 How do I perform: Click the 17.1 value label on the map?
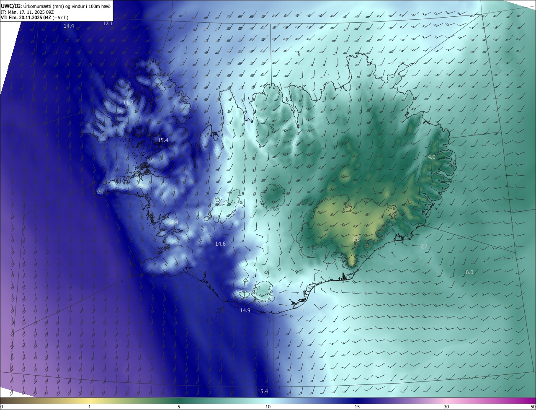[x=108, y=23]
